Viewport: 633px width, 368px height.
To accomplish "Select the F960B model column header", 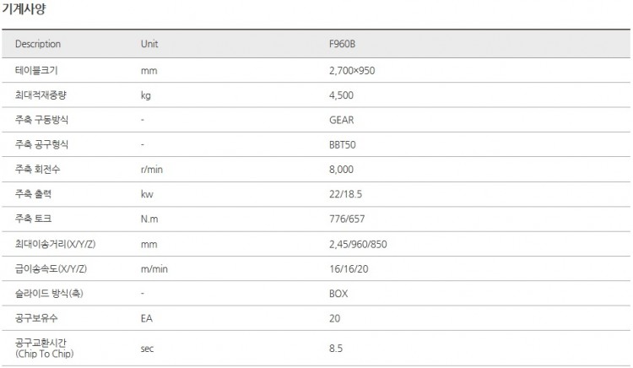I will pyautogui.click(x=343, y=44).
